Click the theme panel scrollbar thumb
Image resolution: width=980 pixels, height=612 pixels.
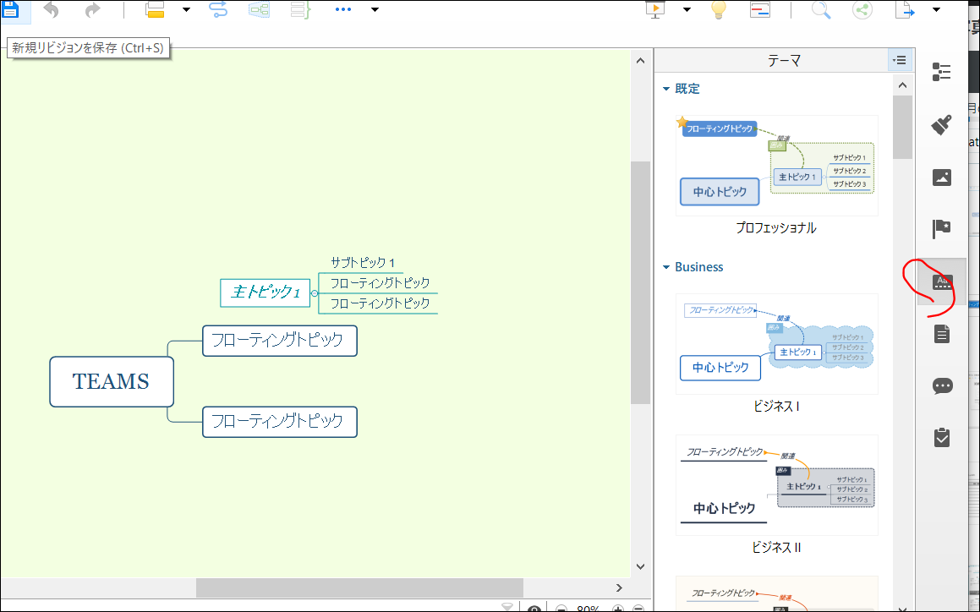click(902, 128)
